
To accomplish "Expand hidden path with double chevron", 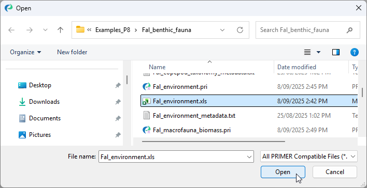I will point(89,30).
